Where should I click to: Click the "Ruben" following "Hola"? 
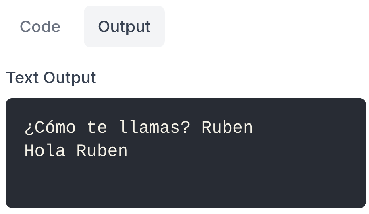(x=102, y=150)
